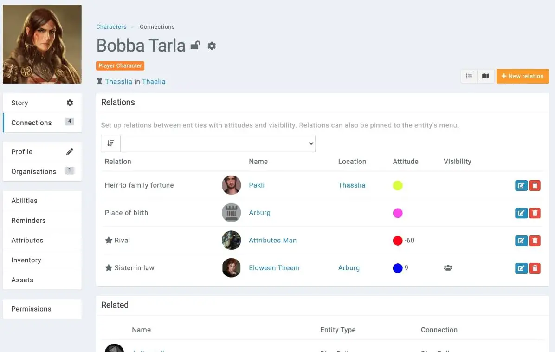Follow the Characters breadcrumb link
The width and height of the screenshot is (555, 352).
pyautogui.click(x=111, y=26)
